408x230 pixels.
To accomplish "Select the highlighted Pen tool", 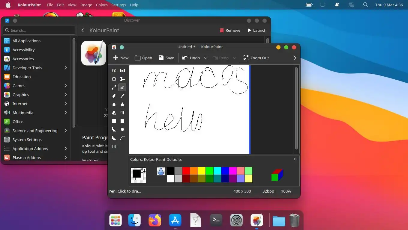I will [122, 87].
